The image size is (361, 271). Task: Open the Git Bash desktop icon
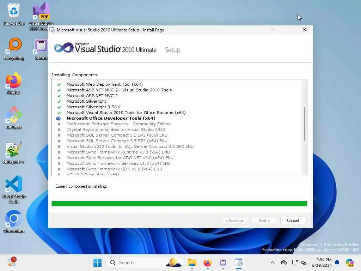14,118
